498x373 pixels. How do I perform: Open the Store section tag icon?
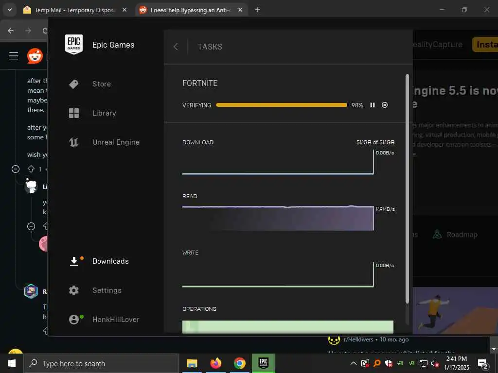pos(74,84)
